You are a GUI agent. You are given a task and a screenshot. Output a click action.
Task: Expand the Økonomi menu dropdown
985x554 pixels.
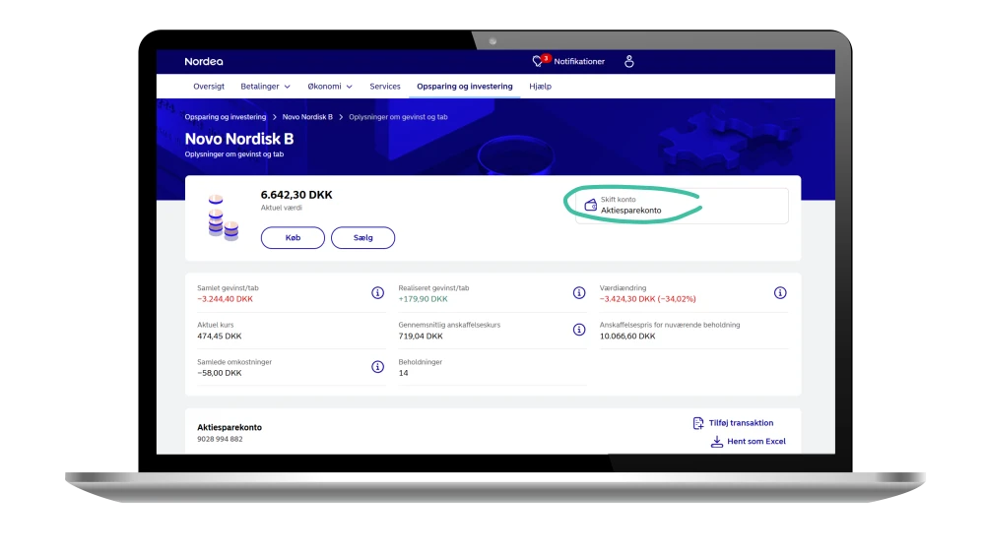[x=329, y=87]
